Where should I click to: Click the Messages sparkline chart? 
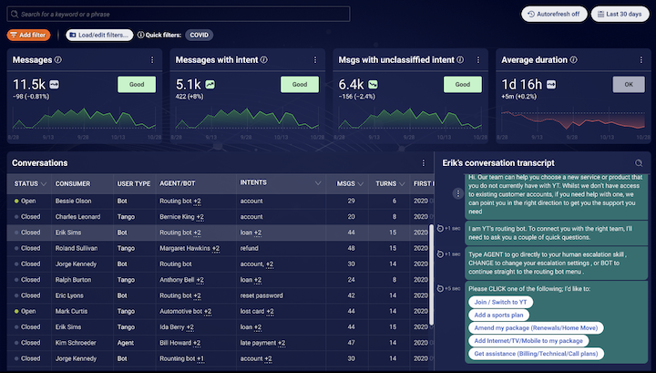pos(84,118)
